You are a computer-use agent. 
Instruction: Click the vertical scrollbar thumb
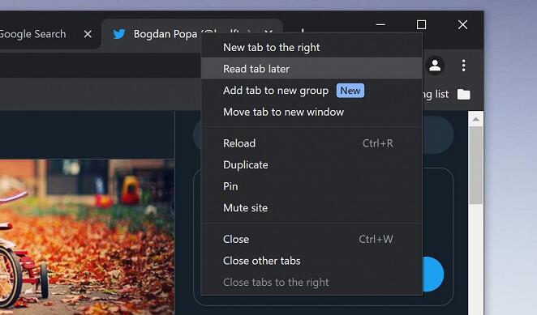[475, 165]
